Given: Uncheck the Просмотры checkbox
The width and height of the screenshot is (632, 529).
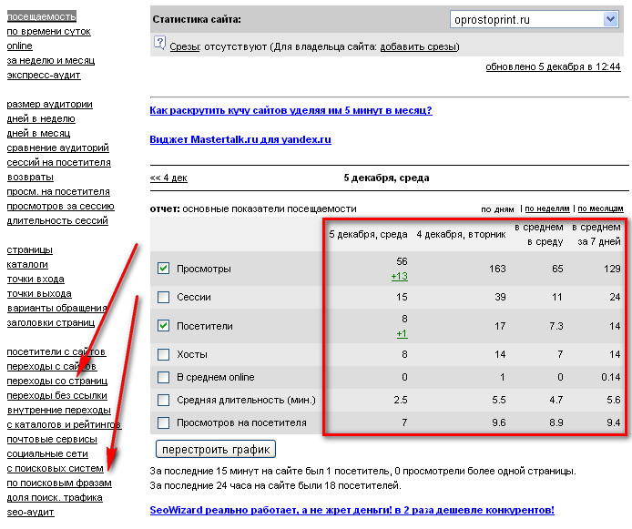Looking at the screenshot, I should tap(163, 269).
